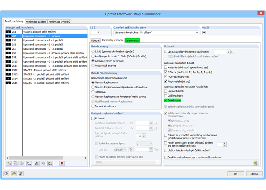
Task: Open the green Deaktivovat tab
Action: click(132, 41)
